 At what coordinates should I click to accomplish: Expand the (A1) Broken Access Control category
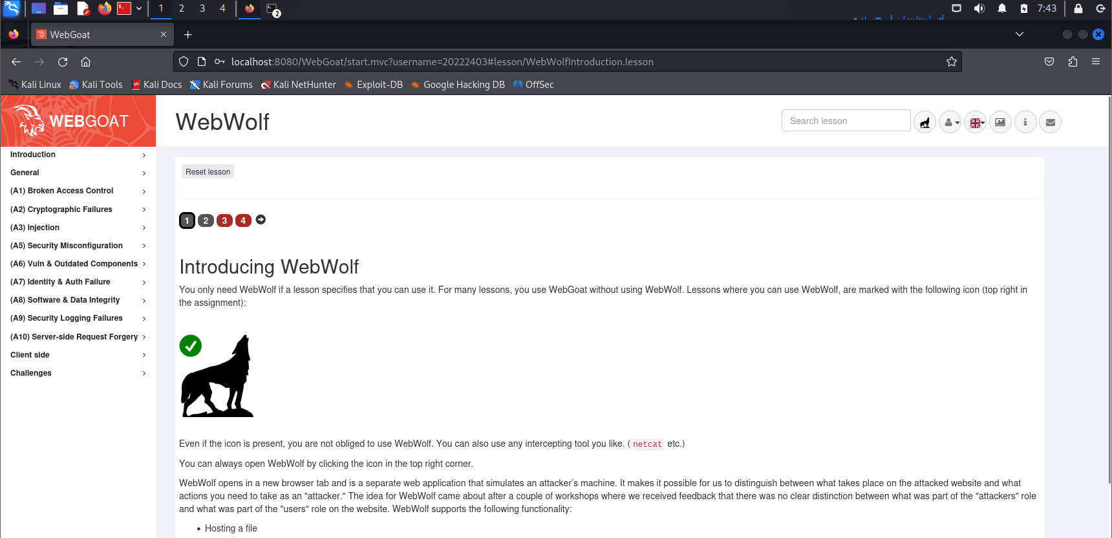pyautogui.click(x=78, y=191)
